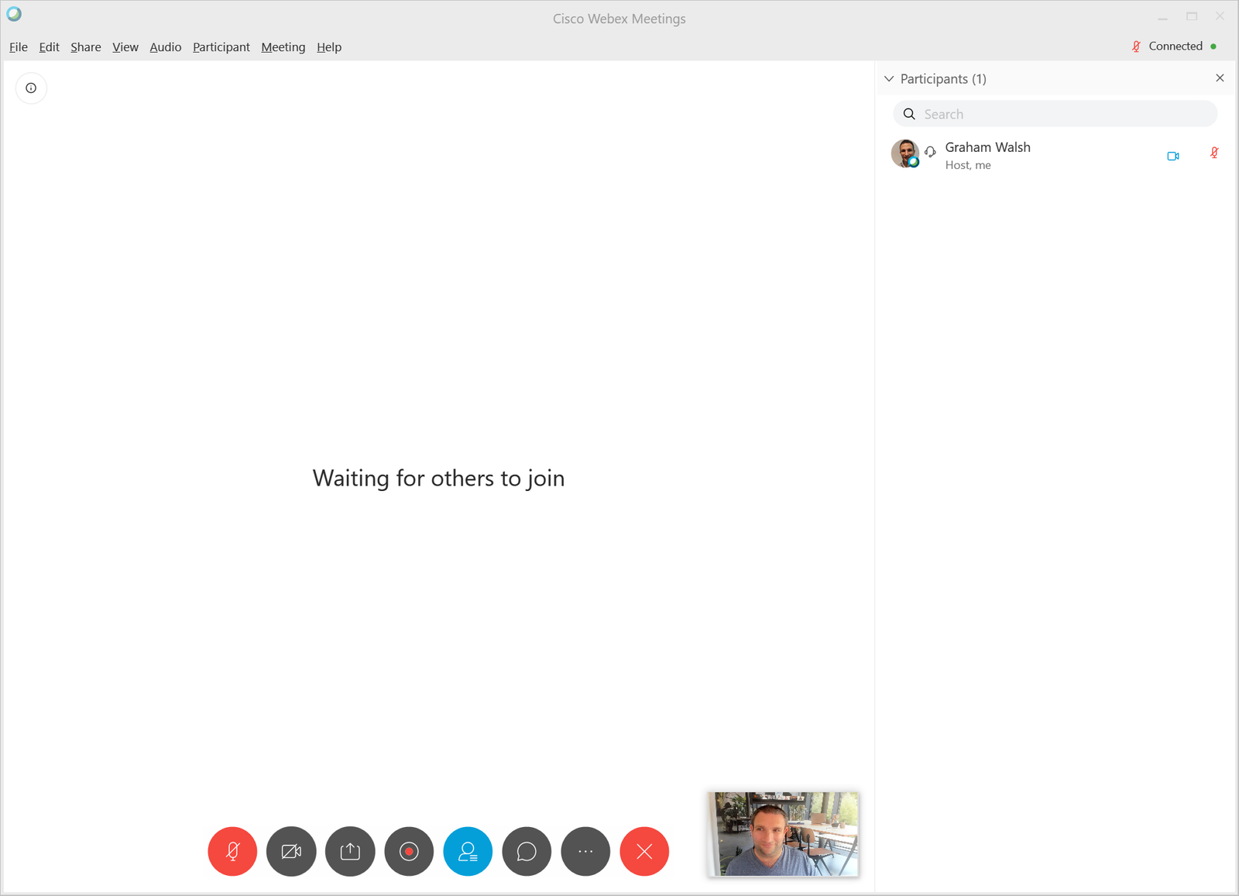Open the Meeting menu

283,46
